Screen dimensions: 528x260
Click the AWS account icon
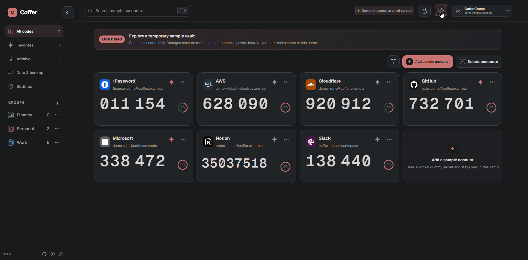tap(208, 85)
